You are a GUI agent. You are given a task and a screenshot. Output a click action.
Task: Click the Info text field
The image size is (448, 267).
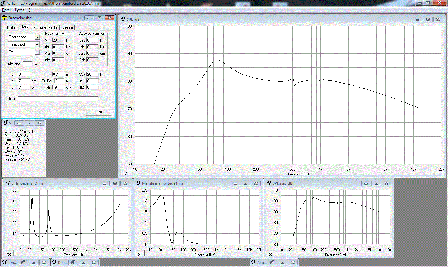coord(58,99)
